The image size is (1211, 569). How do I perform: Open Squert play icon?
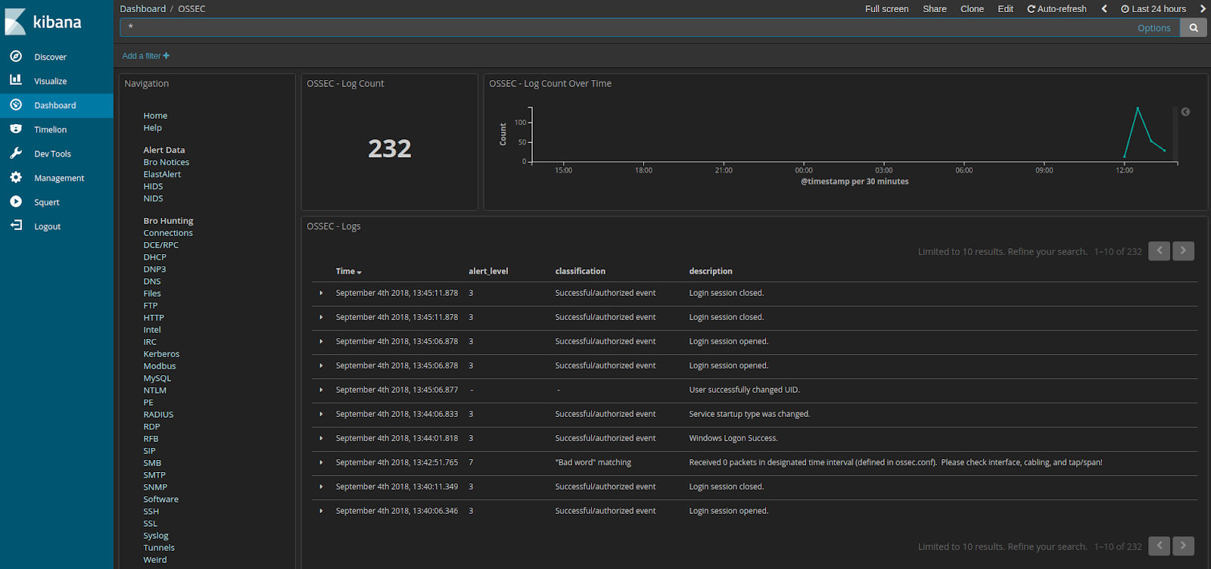[x=16, y=201]
